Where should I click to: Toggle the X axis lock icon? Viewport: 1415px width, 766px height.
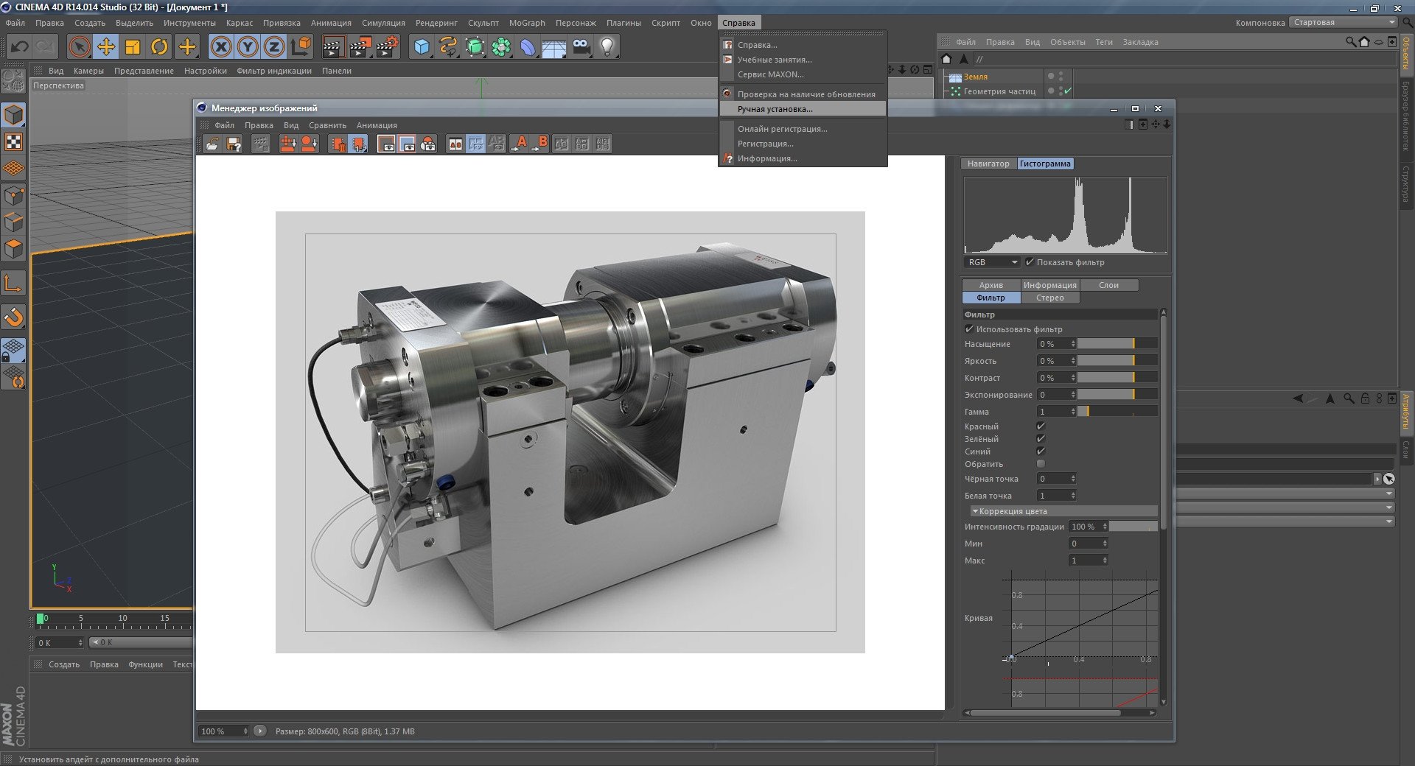pos(220,47)
